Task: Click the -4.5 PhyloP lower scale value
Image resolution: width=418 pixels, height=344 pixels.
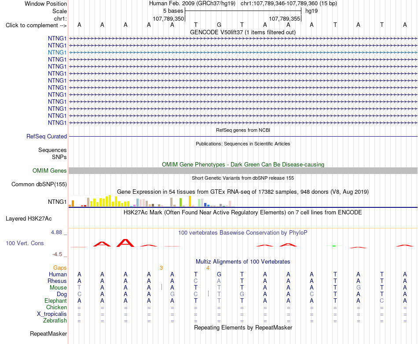Action: (x=57, y=254)
